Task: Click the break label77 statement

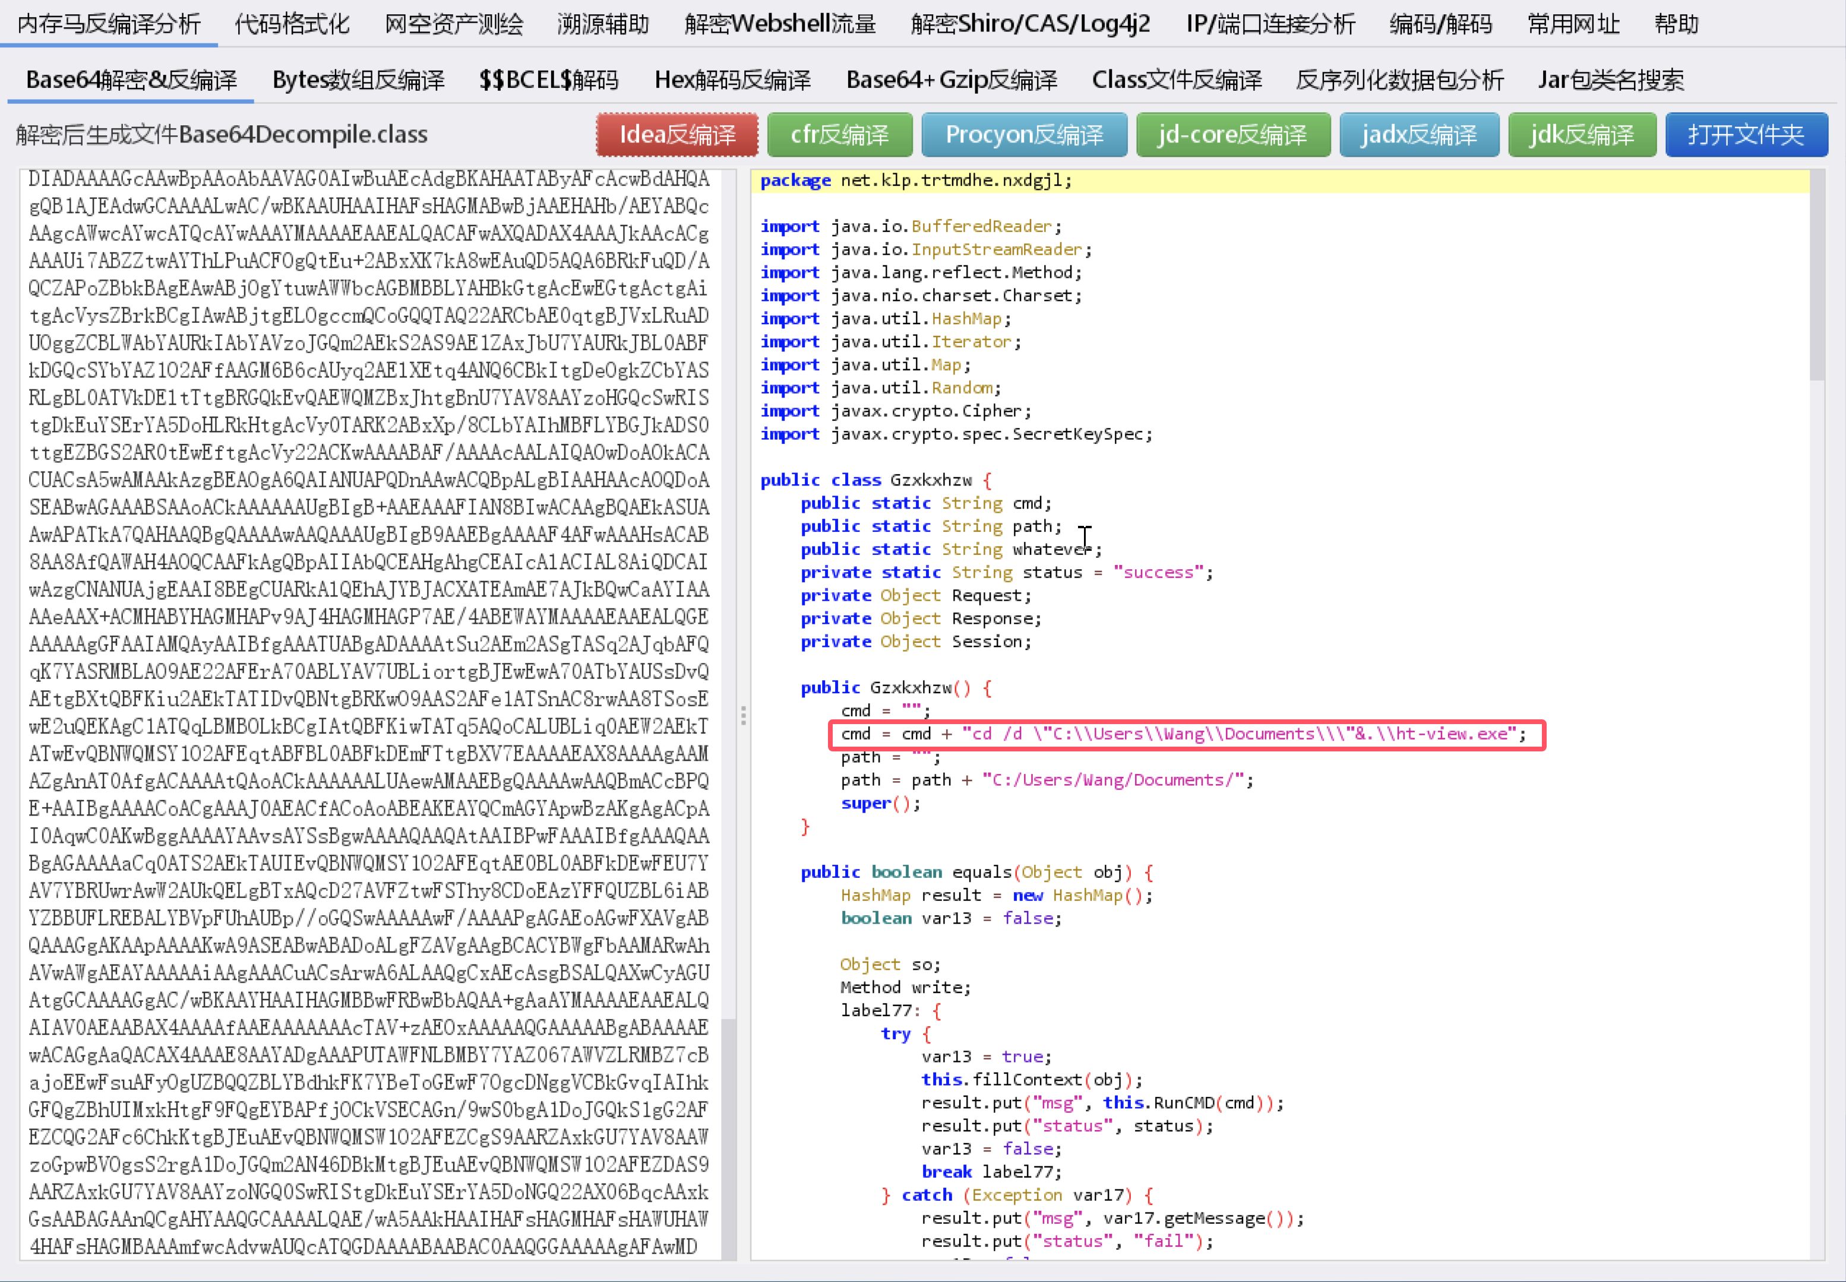Action: 992,1172
